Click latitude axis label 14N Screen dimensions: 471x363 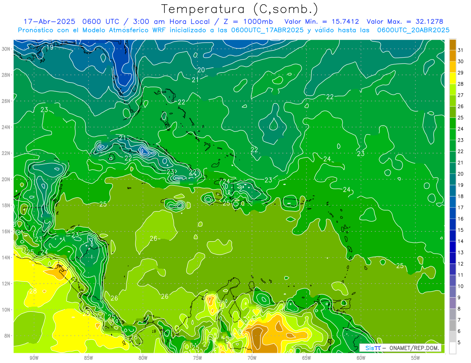pyautogui.click(x=6, y=258)
